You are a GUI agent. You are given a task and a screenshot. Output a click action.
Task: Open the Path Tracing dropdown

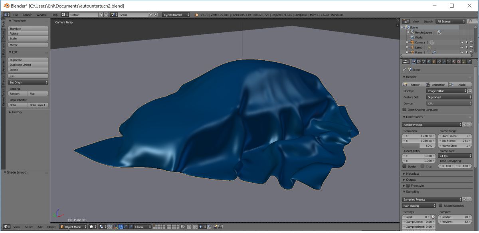[419, 206]
